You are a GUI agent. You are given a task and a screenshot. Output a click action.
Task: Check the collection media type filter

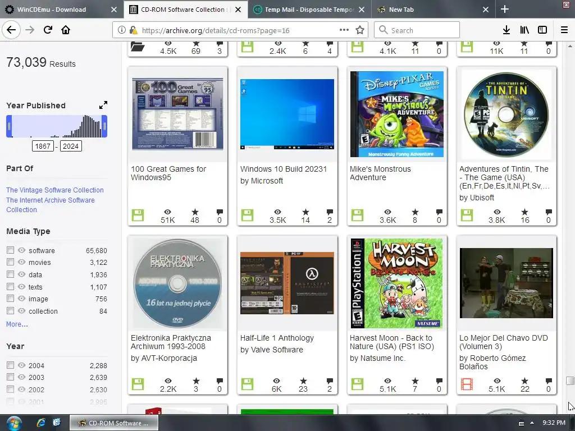tap(10, 311)
